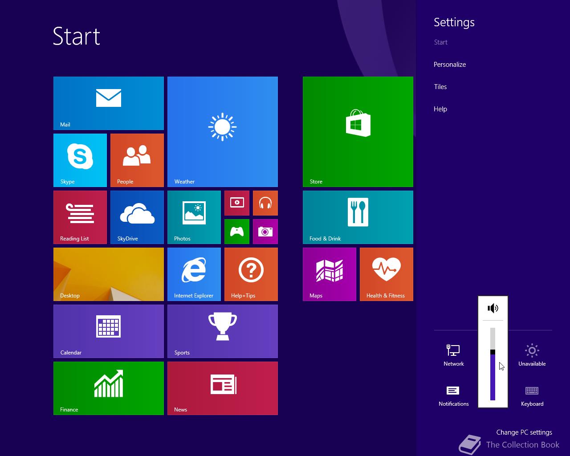Open the Calendar tile
The width and height of the screenshot is (570, 456).
pyautogui.click(x=109, y=331)
